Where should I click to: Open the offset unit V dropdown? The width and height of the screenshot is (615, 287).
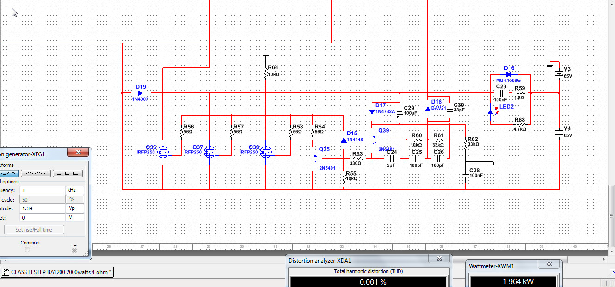tap(75, 217)
